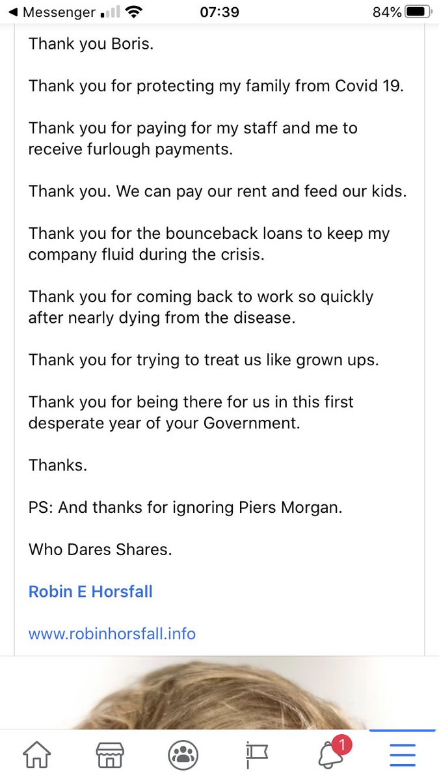Open the Groups icon in bottom bar
The height and width of the screenshot is (781, 439).
coord(183,756)
